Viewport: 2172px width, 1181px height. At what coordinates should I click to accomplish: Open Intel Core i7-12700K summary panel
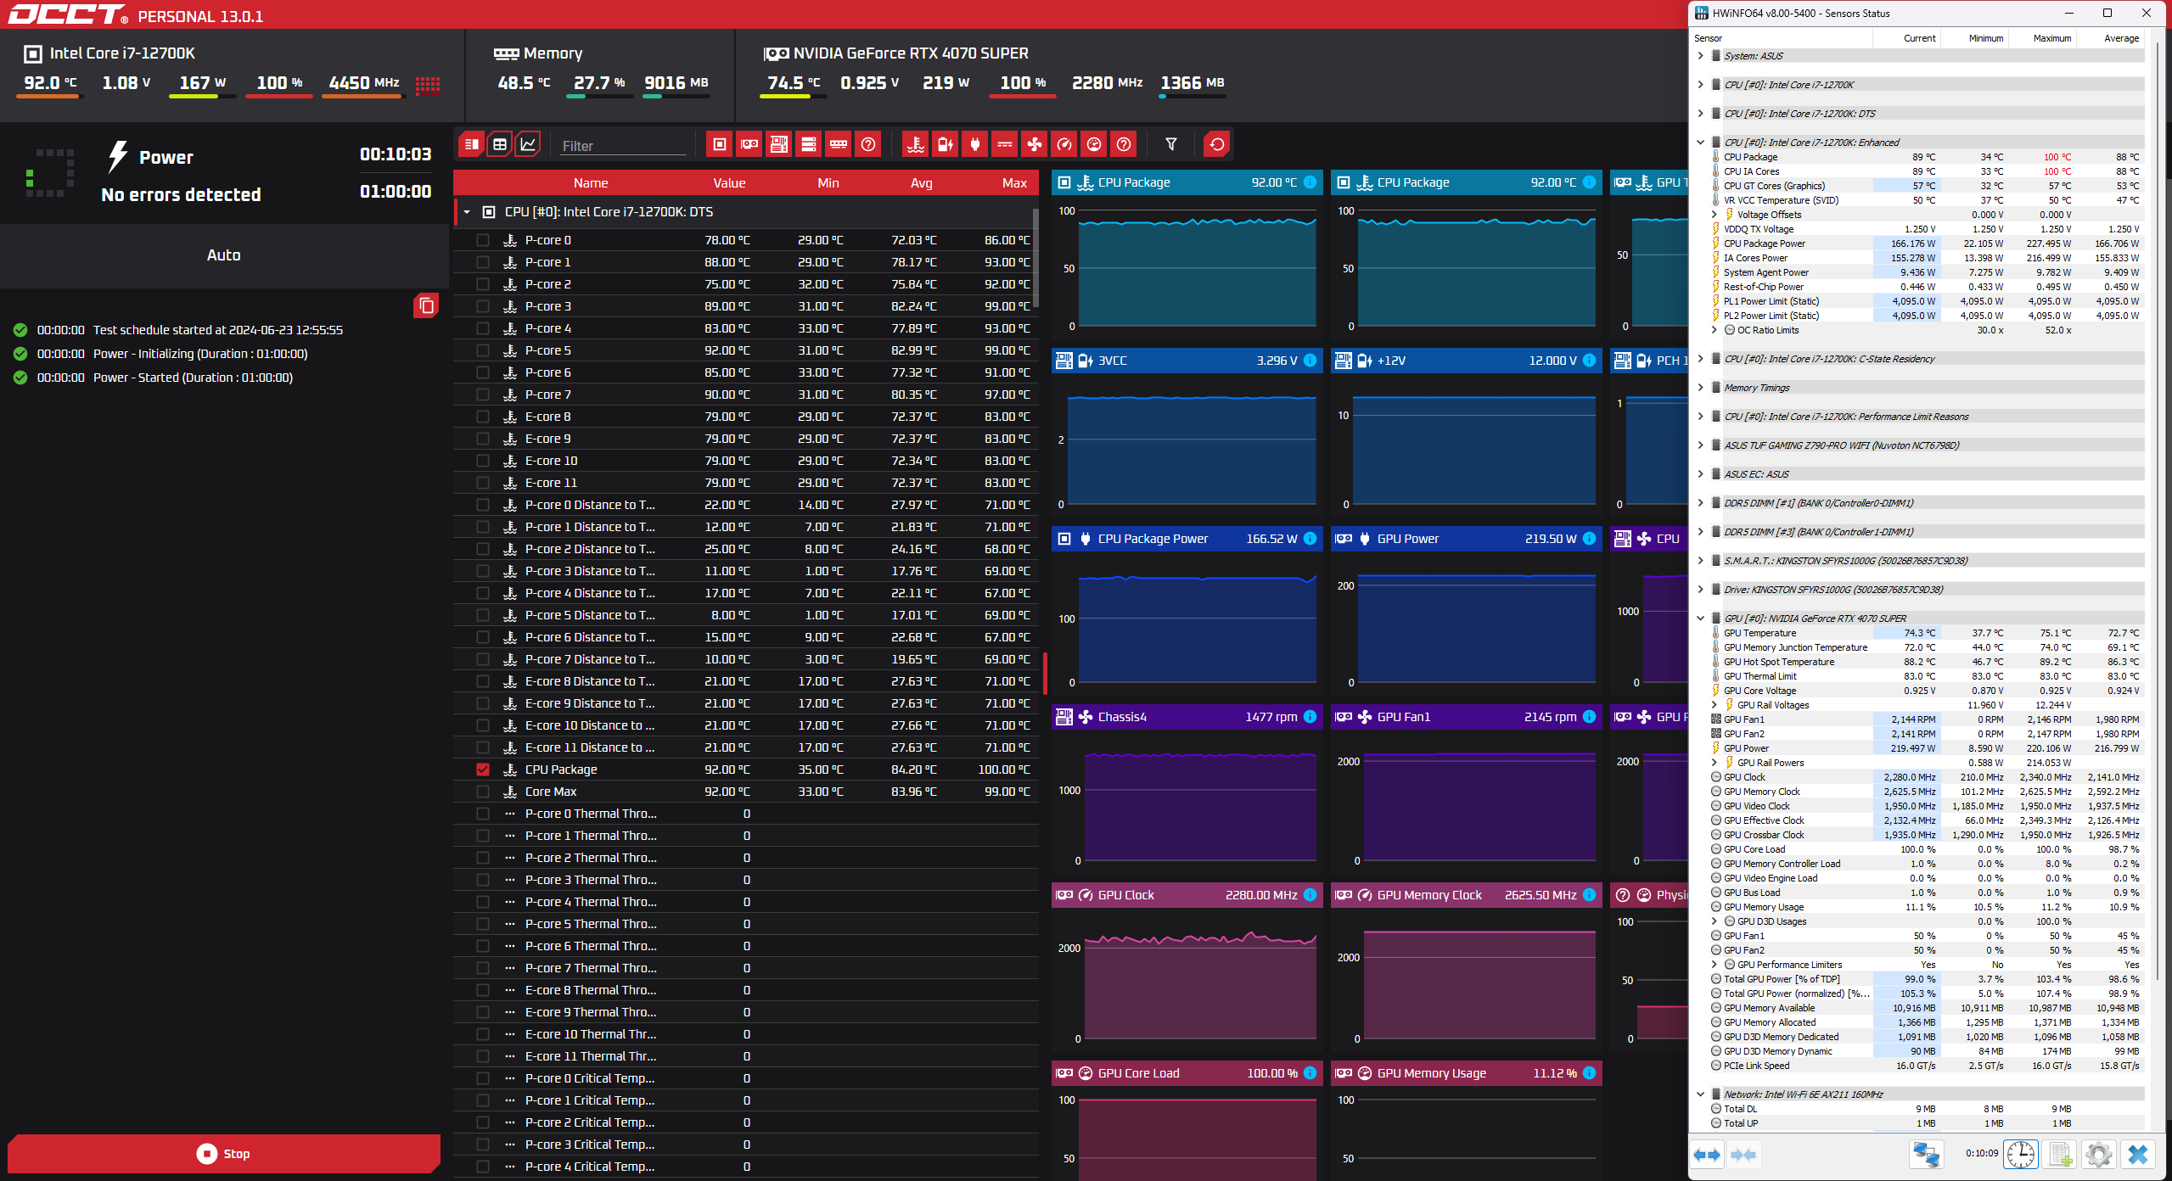(x=231, y=75)
